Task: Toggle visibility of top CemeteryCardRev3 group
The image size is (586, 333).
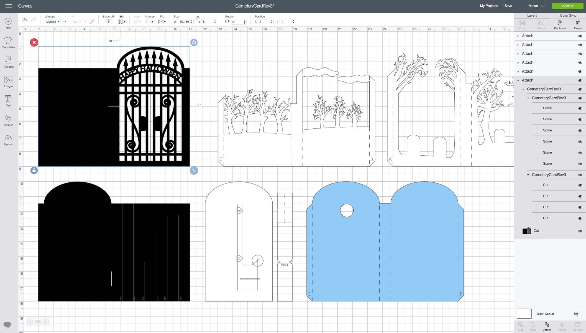Action: tap(580, 89)
